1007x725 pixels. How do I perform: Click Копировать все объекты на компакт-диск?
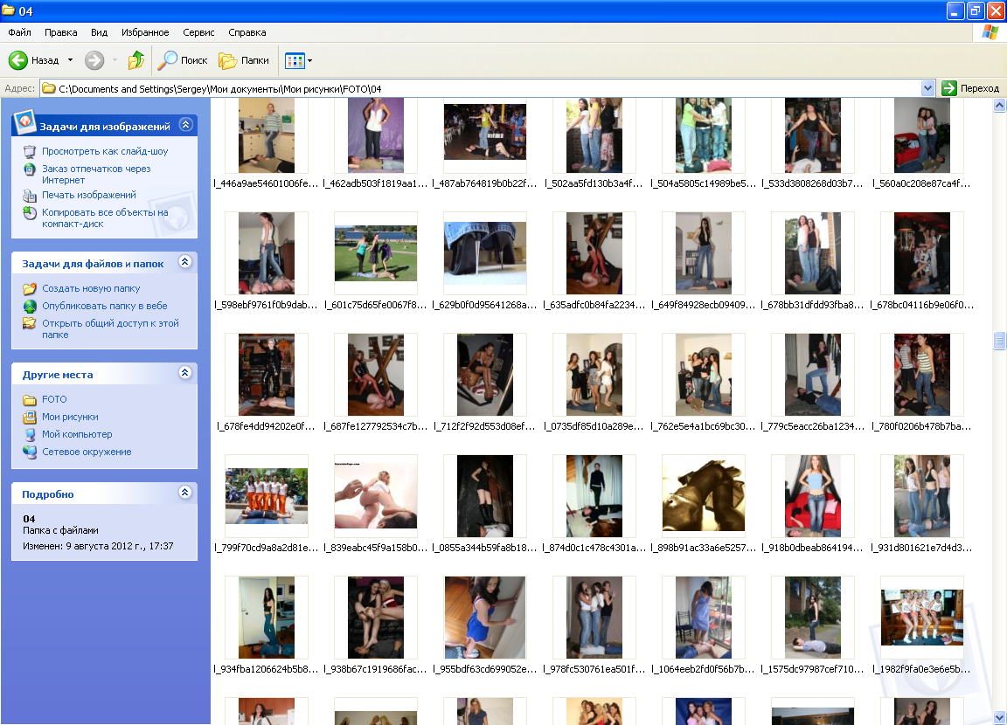105,218
